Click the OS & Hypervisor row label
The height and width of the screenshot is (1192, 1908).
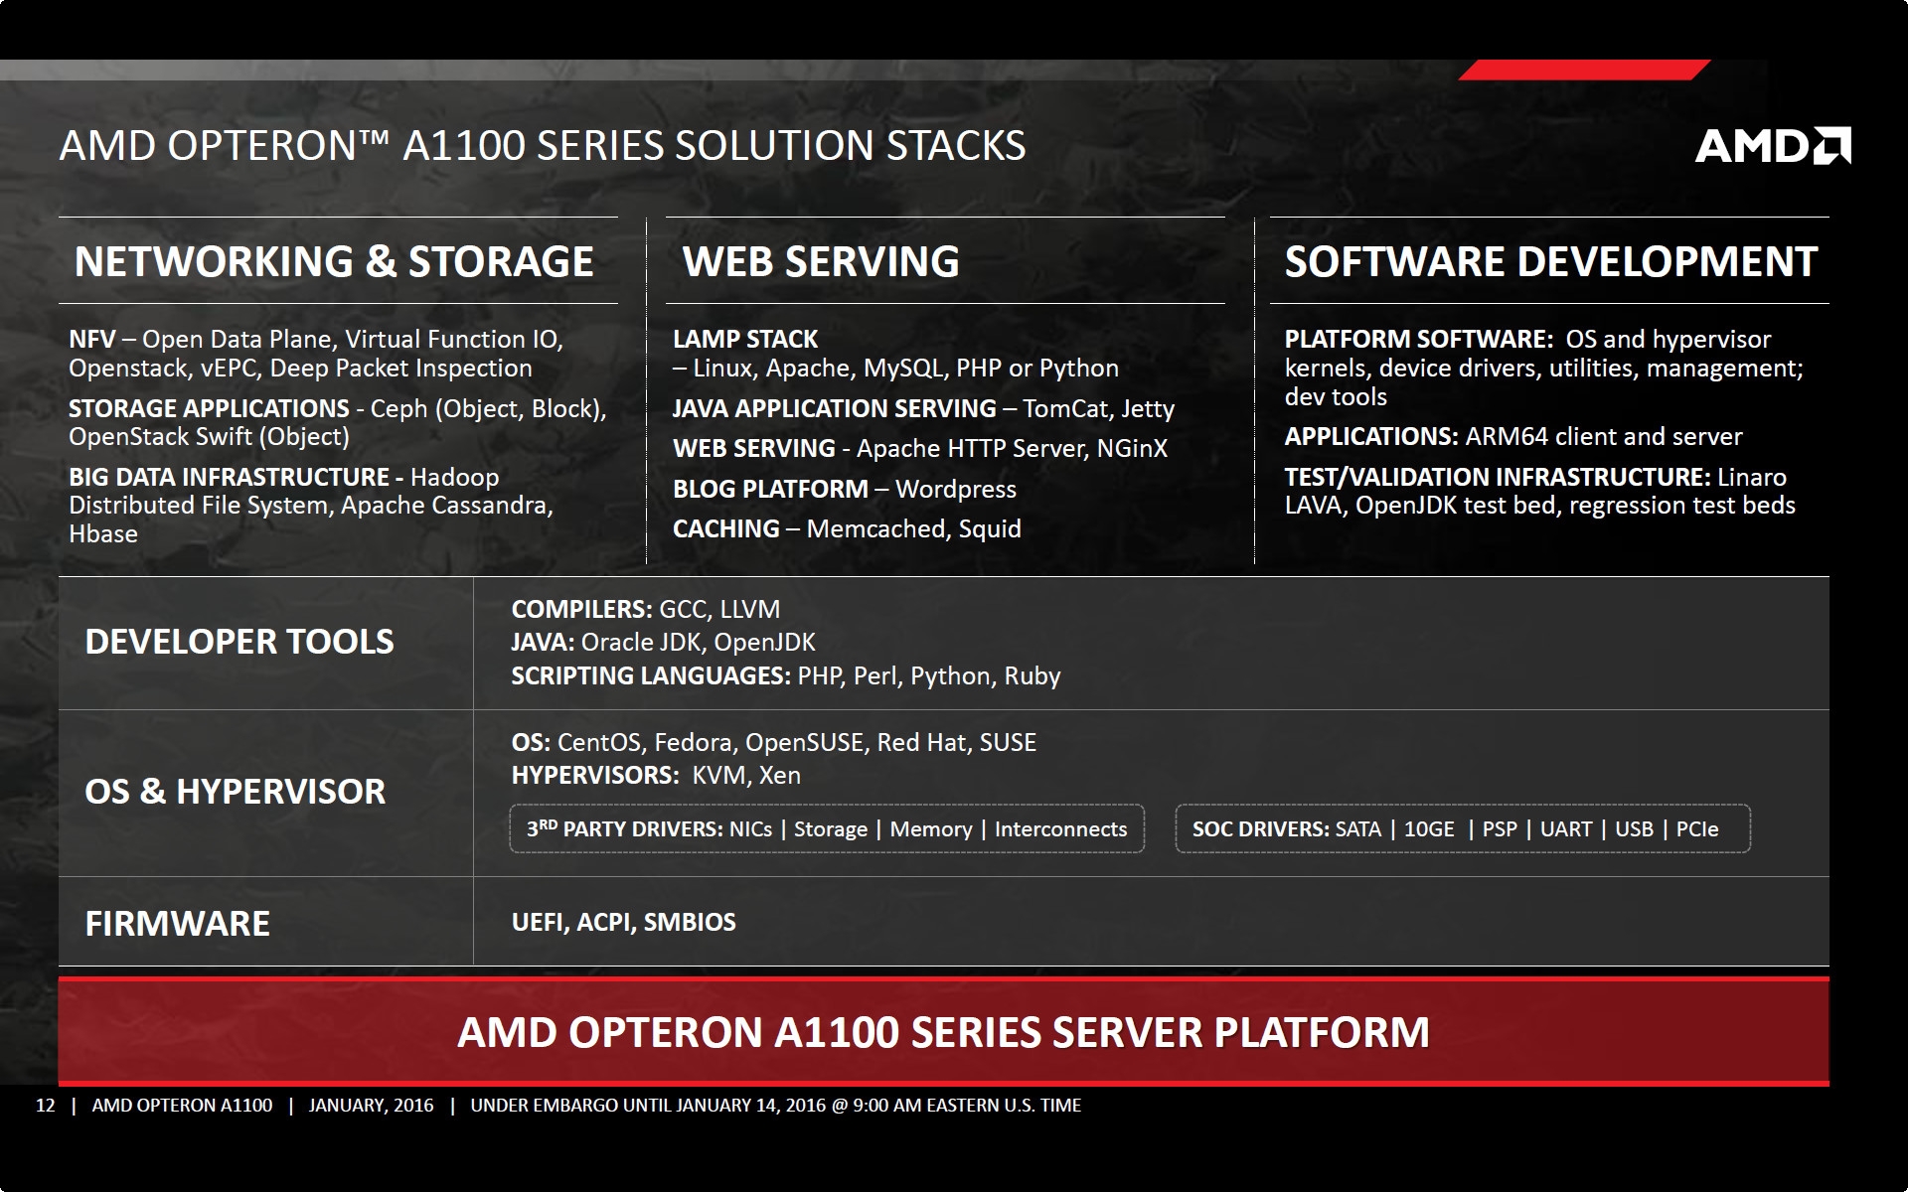point(236,792)
